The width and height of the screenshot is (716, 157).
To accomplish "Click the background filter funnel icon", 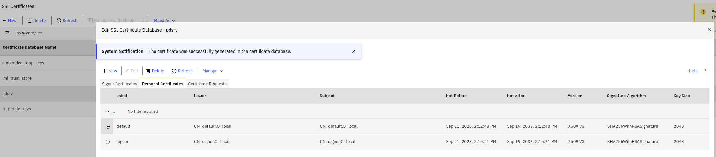I will (x=7, y=33).
